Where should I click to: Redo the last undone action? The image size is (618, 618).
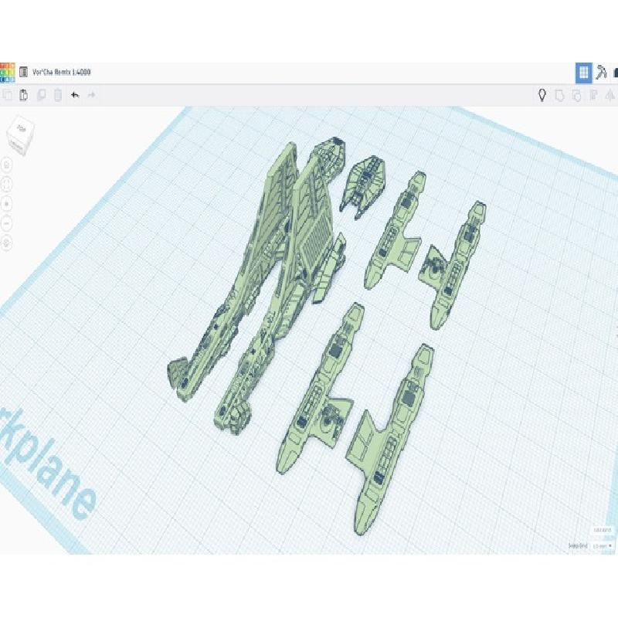pyautogui.click(x=91, y=95)
